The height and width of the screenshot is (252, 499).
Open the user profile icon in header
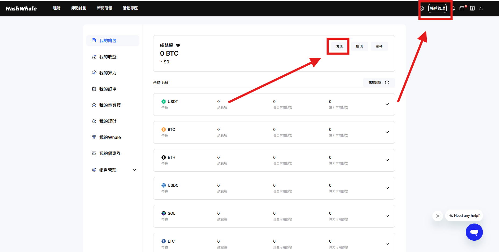(422, 8)
